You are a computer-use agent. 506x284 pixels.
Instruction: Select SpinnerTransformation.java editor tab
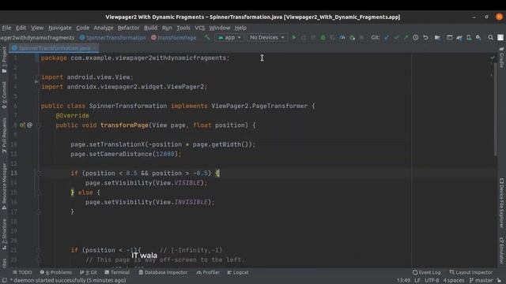tap(54, 48)
